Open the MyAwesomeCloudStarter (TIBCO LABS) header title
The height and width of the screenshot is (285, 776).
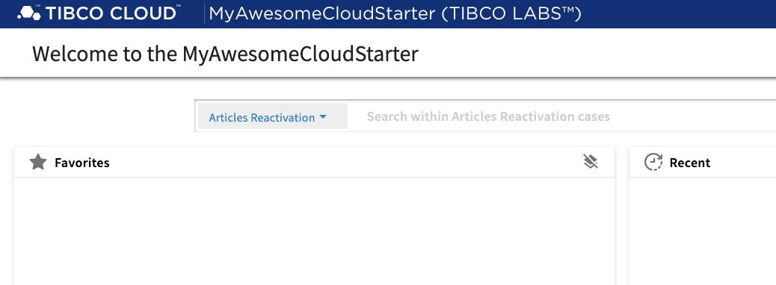395,13
